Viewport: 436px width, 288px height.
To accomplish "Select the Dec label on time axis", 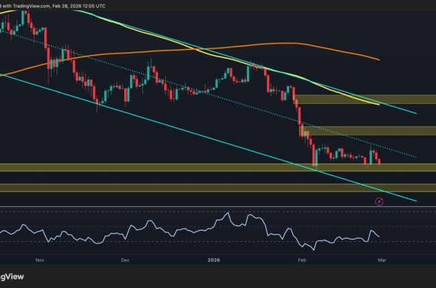I will click(x=124, y=257).
